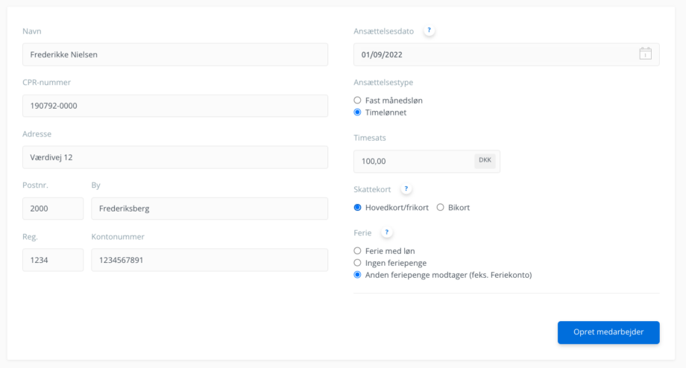Choose the Bikort tax card option
This screenshot has width=686, height=368.
click(x=440, y=208)
